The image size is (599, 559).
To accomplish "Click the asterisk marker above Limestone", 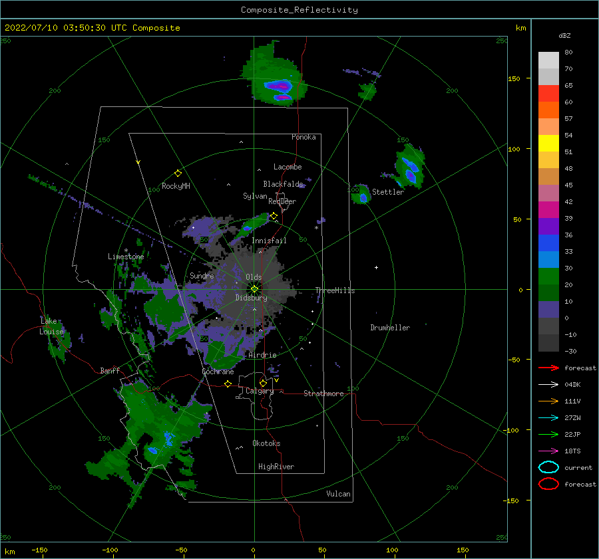I will click(x=126, y=251).
